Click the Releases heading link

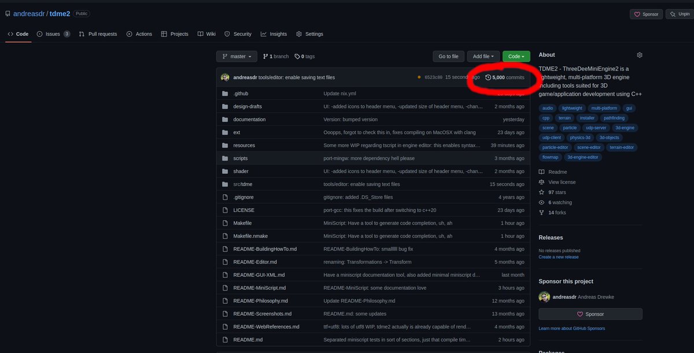click(x=551, y=237)
